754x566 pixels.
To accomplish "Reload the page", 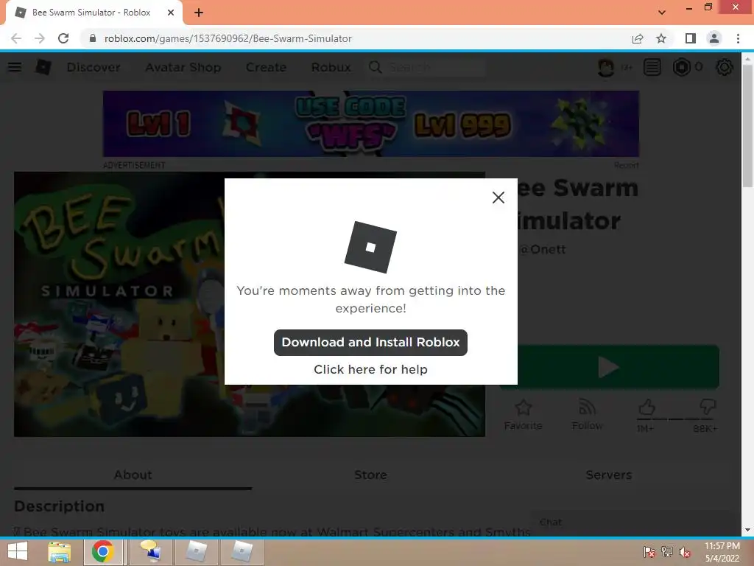I will point(63,38).
